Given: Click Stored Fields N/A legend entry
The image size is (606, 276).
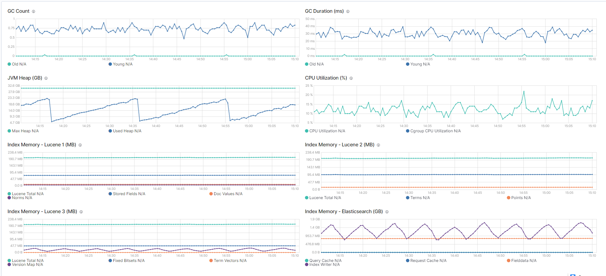Looking at the screenshot, I should click(127, 194).
